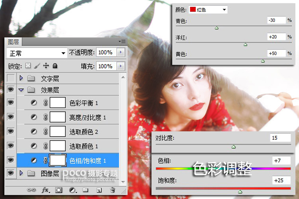Click the 洋红 magenta slider handle
Viewport: 299px width, 199px height.
pyautogui.click(x=246, y=45)
